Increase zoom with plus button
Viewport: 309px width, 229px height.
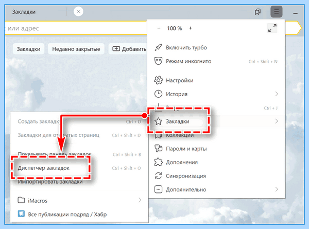click(190, 28)
